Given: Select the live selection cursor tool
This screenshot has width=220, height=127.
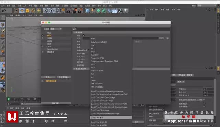Looking at the screenshot, I should tap(16, 11).
